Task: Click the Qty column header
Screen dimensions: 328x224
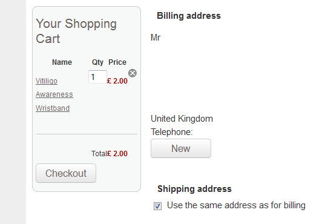Action: (x=97, y=62)
